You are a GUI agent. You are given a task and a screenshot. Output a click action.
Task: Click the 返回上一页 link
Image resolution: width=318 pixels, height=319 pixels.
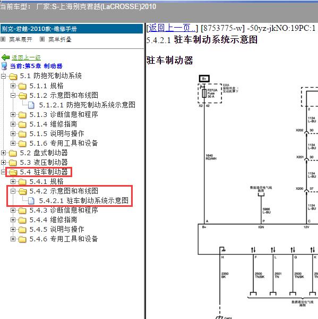click(x=172, y=28)
